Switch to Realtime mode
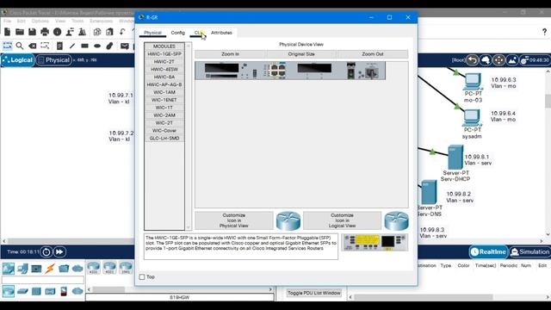The width and height of the screenshot is (551, 310). click(x=488, y=251)
